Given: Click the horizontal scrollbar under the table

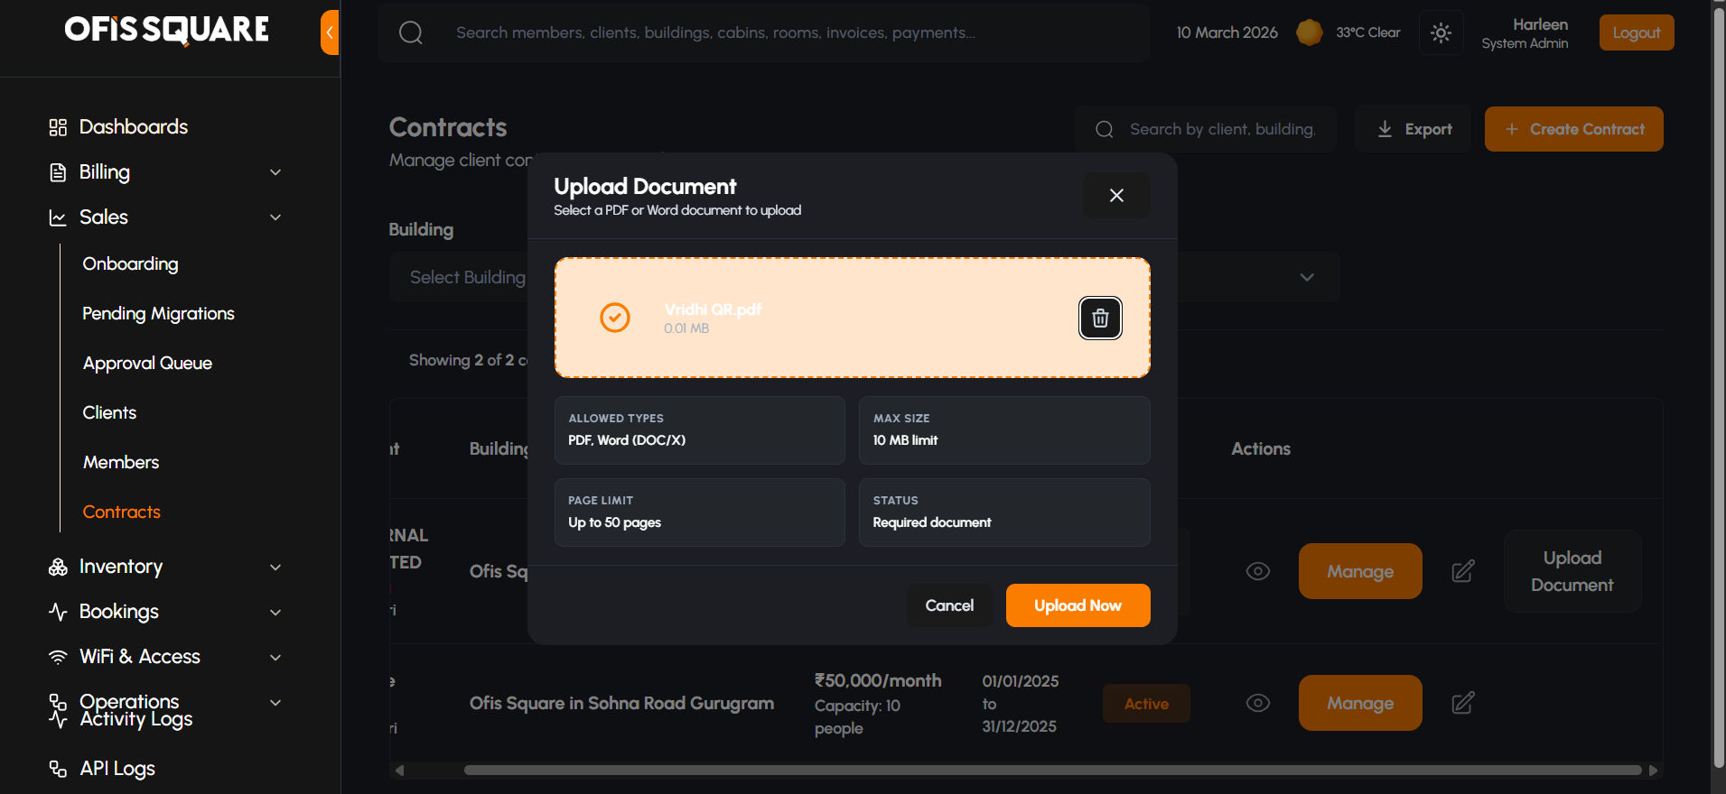Looking at the screenshot, I should pyautogui.click(x=1051, y=771).
